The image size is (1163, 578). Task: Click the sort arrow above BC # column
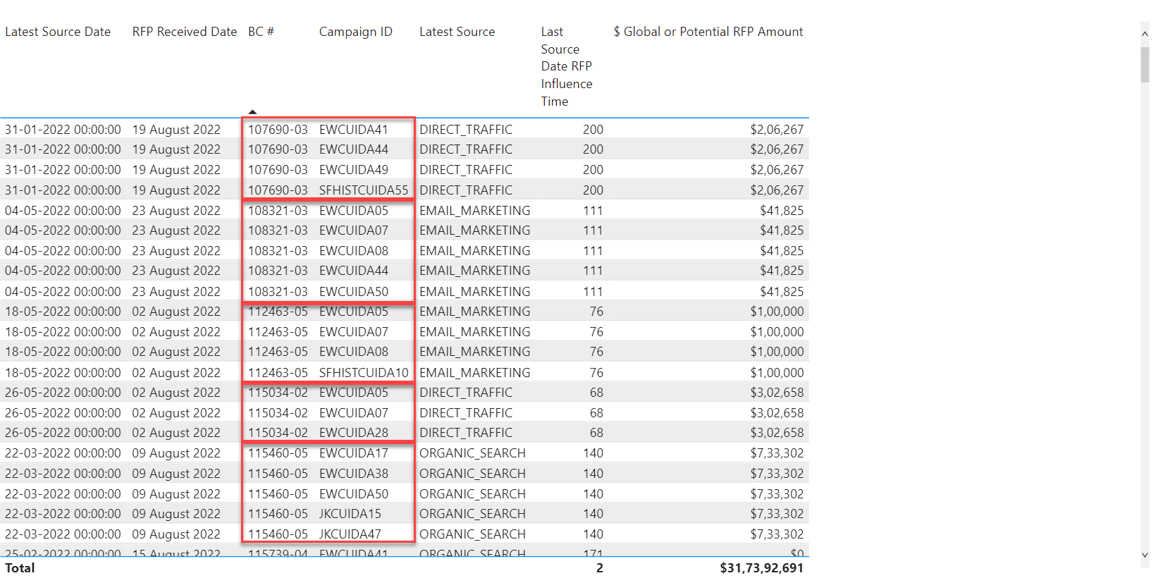pyautogui.click(x=252, y=112)
